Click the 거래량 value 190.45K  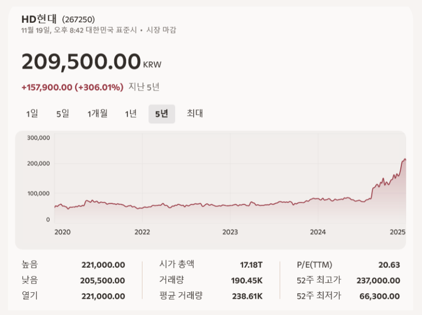point(247,280)
